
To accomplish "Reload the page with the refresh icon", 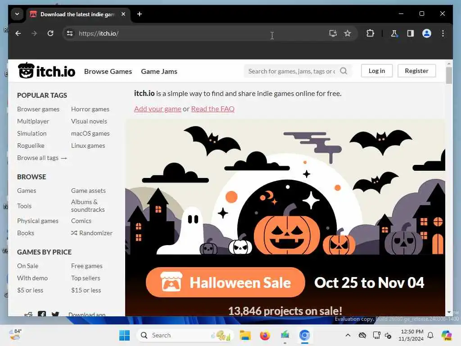I will click(x=50, y=33).
